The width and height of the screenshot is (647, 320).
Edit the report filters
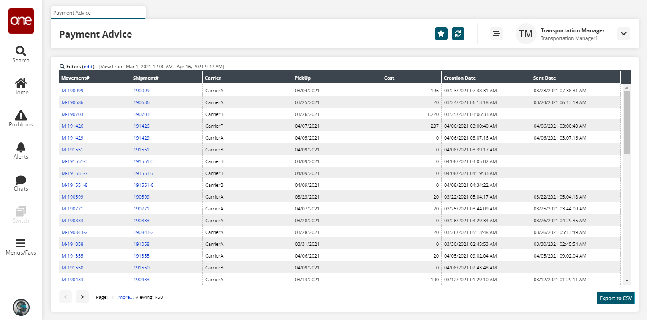coord(88,67)
